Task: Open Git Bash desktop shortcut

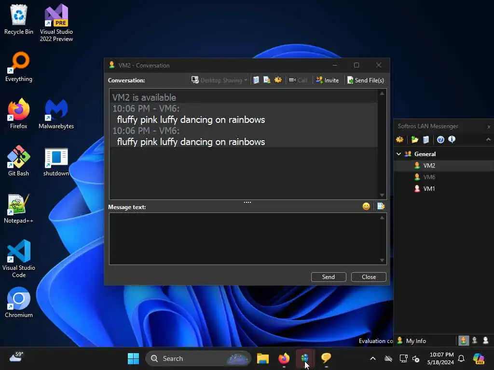Action: tap(19, 161)
